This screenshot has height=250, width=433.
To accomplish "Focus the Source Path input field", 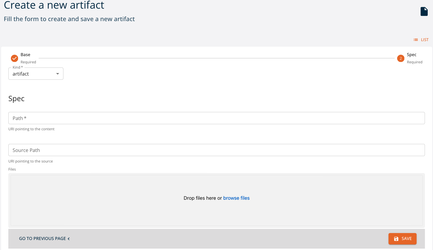I will (216, 150).
